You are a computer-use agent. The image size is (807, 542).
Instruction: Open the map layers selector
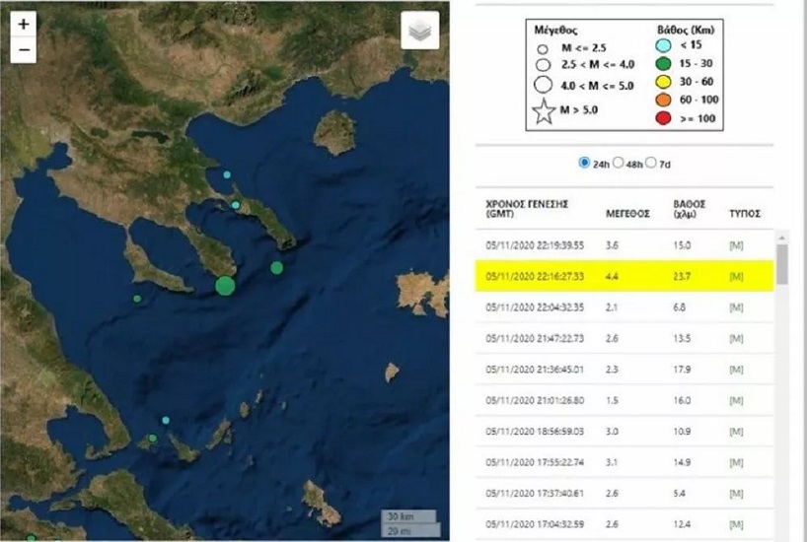tap(420, 32)
